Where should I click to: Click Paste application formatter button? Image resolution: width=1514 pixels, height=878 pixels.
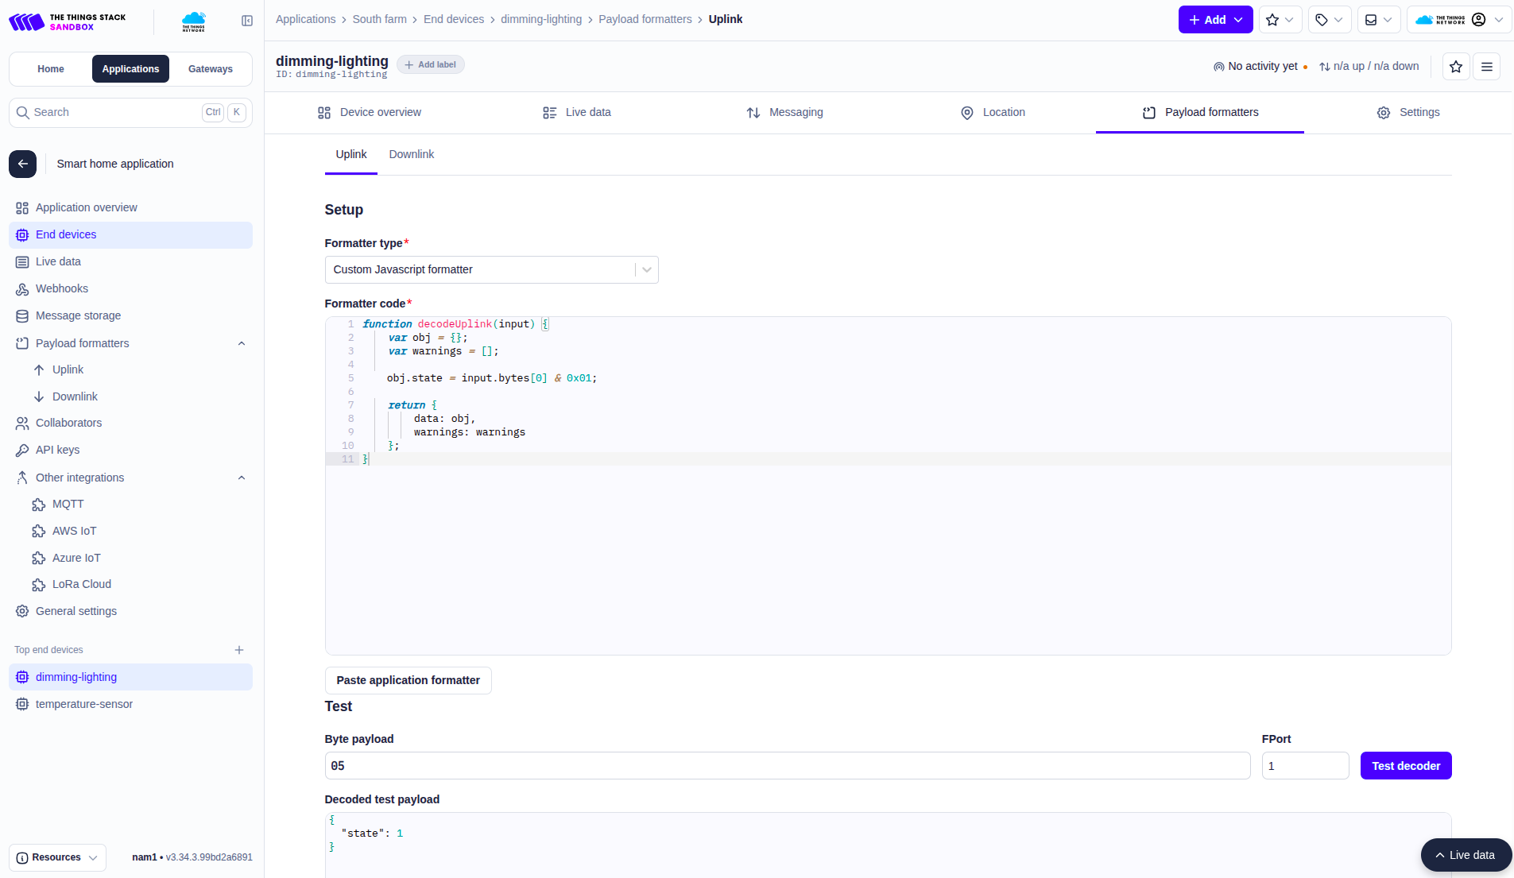(408, 680)
